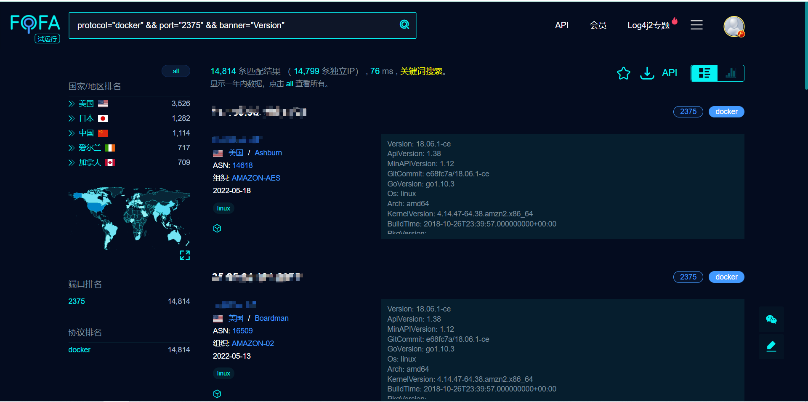Open the API menu in header

561,25
